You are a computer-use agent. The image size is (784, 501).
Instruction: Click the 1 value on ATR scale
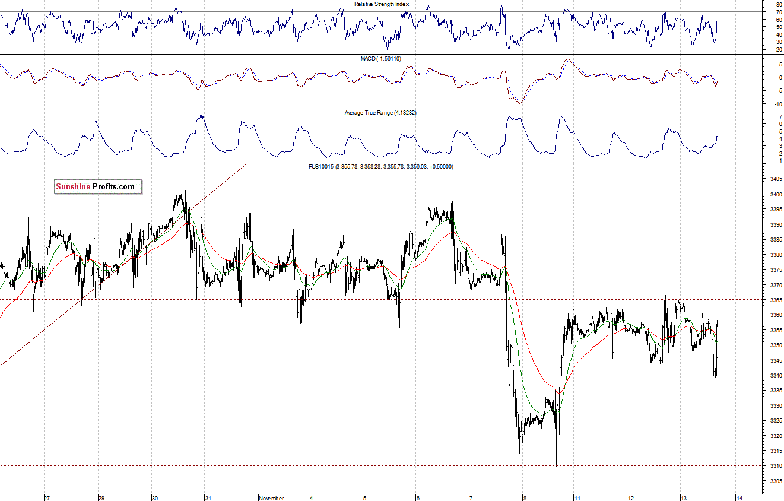click(779, 161)
